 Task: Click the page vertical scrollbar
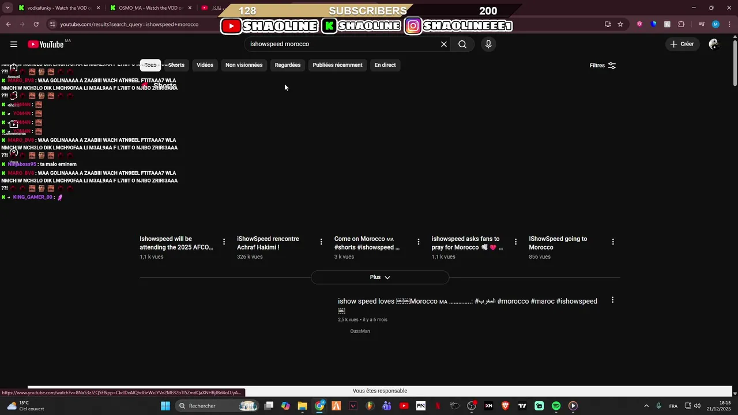pos(735,63)
